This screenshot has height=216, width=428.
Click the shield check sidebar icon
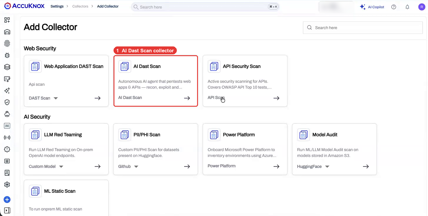tap(7, 102)
